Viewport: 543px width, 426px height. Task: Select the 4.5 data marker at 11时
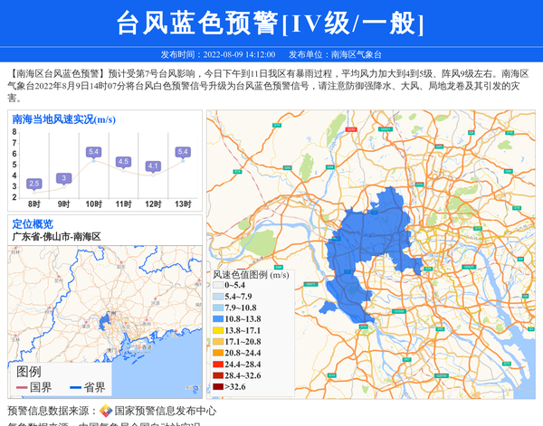123,162
